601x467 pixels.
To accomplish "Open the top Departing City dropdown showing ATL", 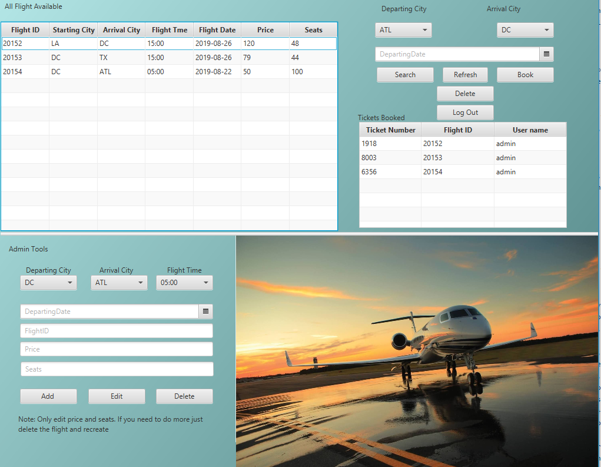I will [x=403, y=30].
